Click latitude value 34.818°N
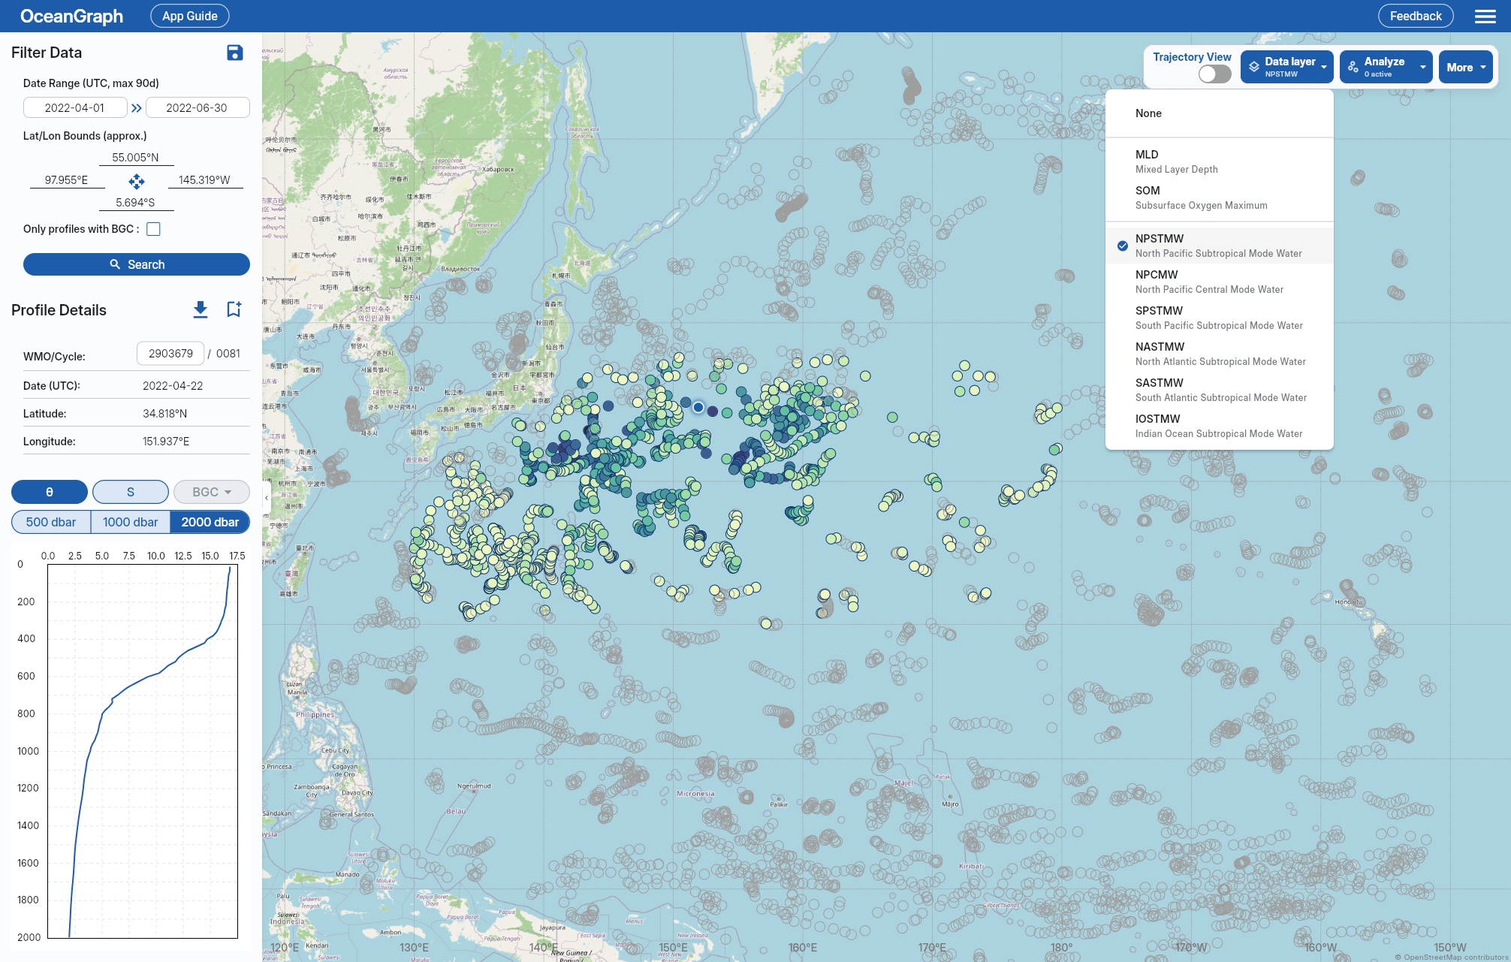Viewport: 1511px width, 962px height. (165, 414)
